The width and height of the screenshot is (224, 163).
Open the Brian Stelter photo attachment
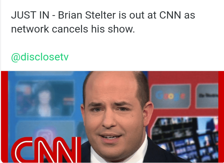point(112,117)
